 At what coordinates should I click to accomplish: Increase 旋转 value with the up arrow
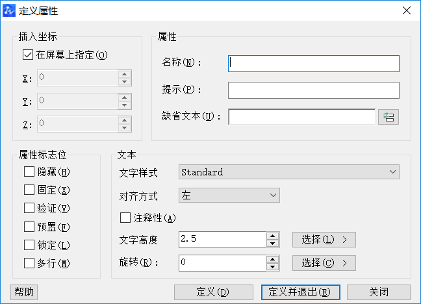273,259
